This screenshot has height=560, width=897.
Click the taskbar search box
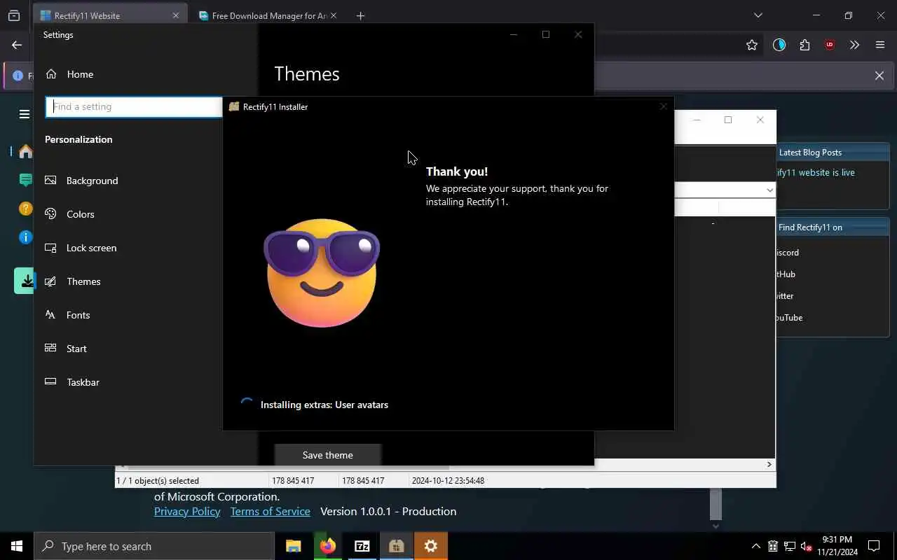pyautogui.click(x=154, y=546)
